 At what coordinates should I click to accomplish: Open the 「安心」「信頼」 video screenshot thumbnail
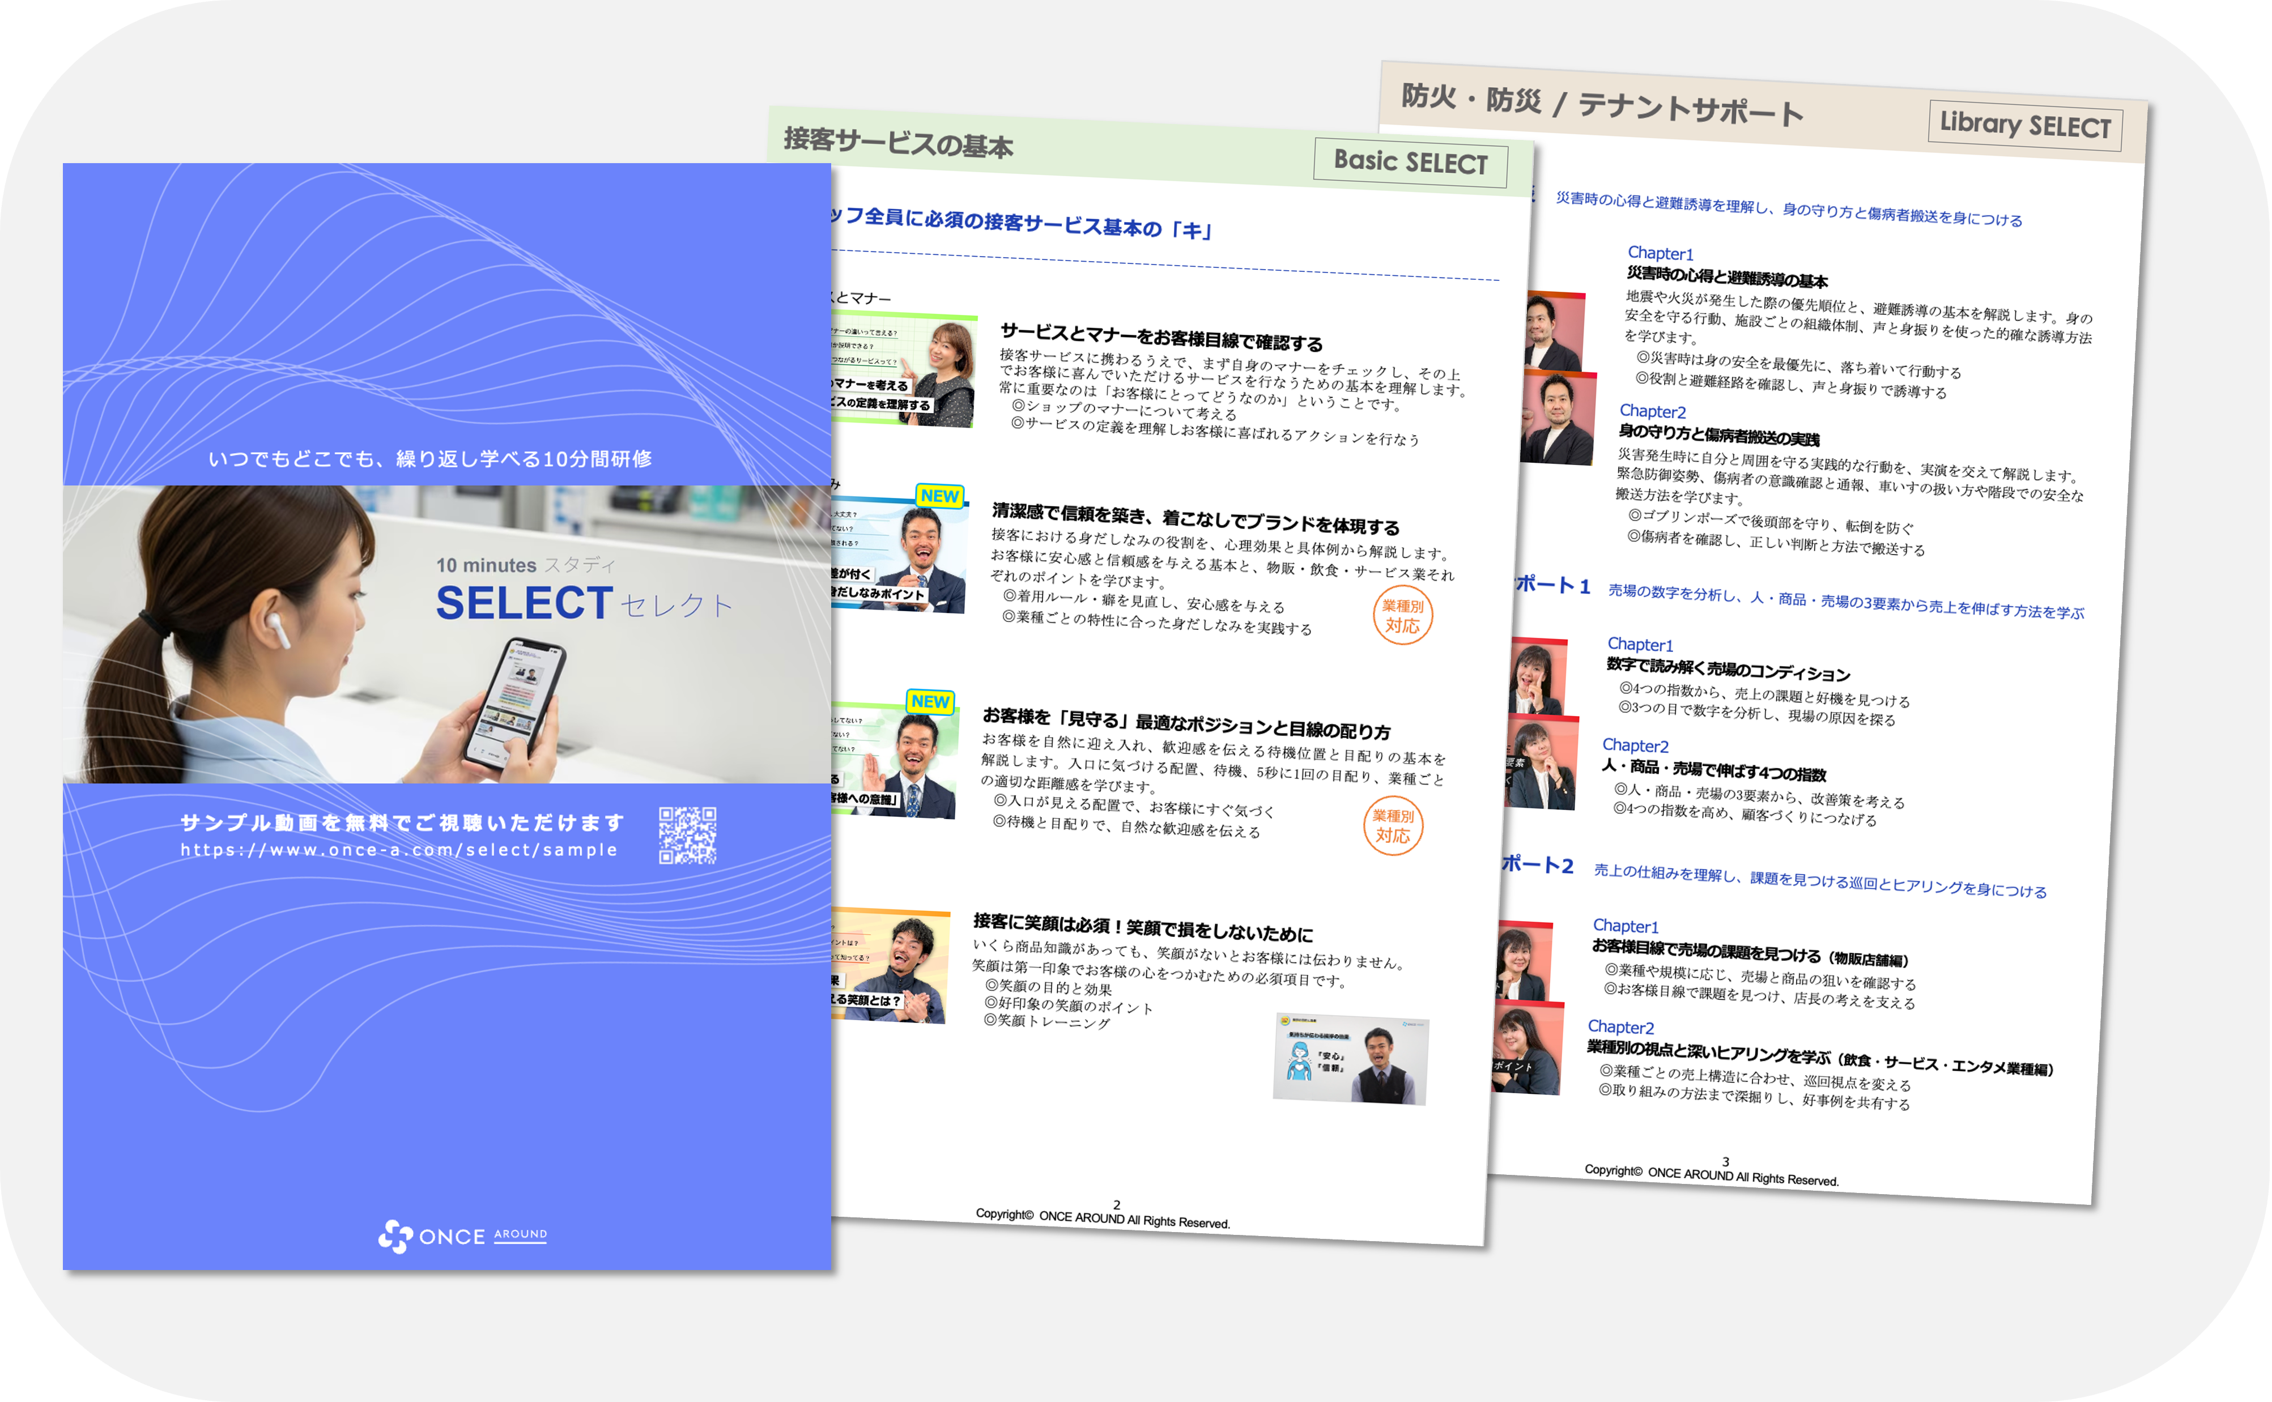coord(1351,1059)
